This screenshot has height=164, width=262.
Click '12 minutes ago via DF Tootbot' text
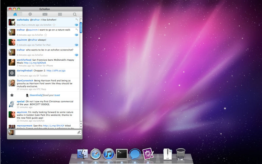(32, 76)
